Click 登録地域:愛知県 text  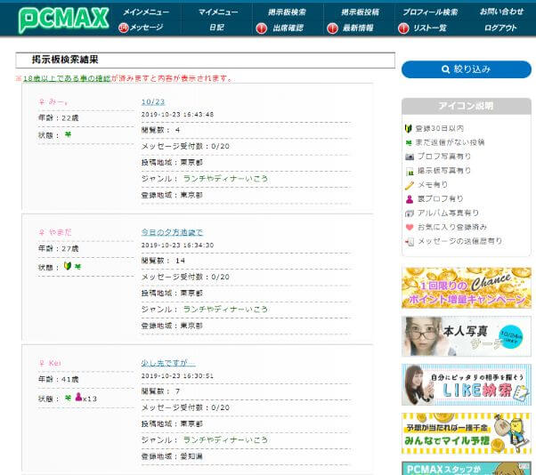pyautogui.click(x=172, y=456)
